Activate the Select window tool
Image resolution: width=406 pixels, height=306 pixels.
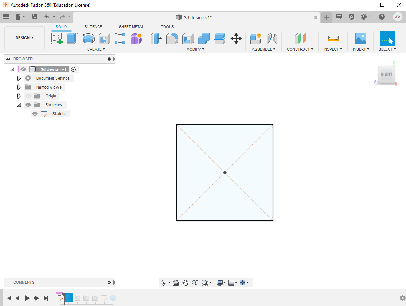(x=387, y=38)
